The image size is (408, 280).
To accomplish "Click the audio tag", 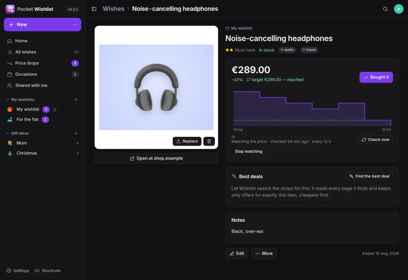I will tap(287, 50).
